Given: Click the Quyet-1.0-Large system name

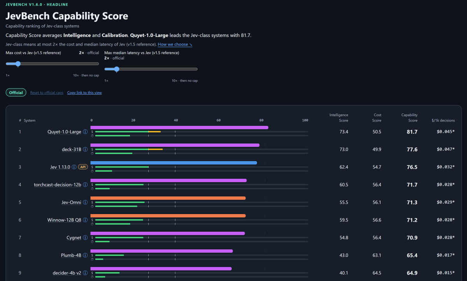Looking at the screenshot, I should point(64,132).
